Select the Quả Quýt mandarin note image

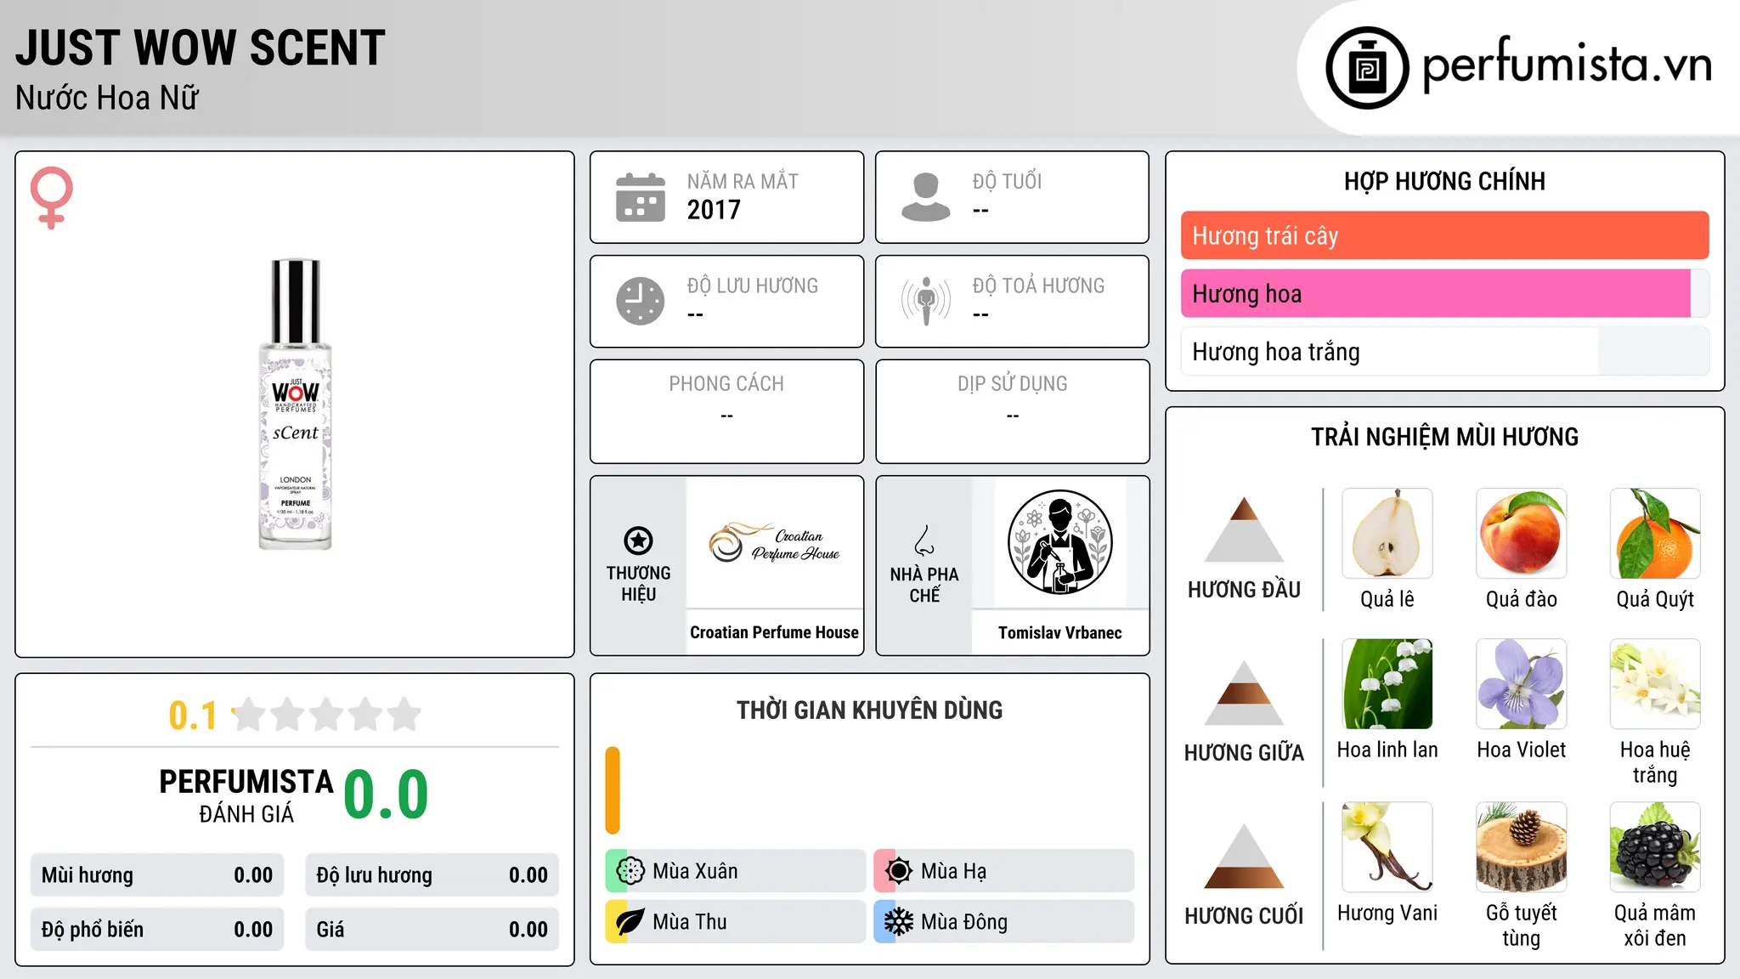tap(1655, 534)
